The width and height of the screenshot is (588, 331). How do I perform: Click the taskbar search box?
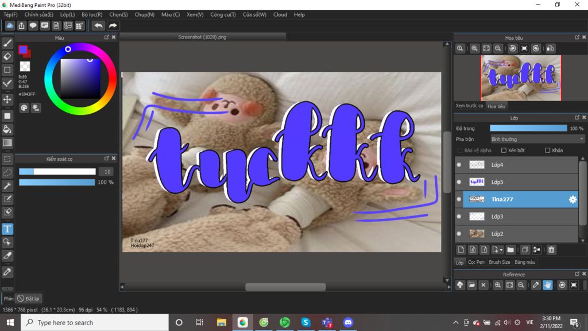click(95, 322)
